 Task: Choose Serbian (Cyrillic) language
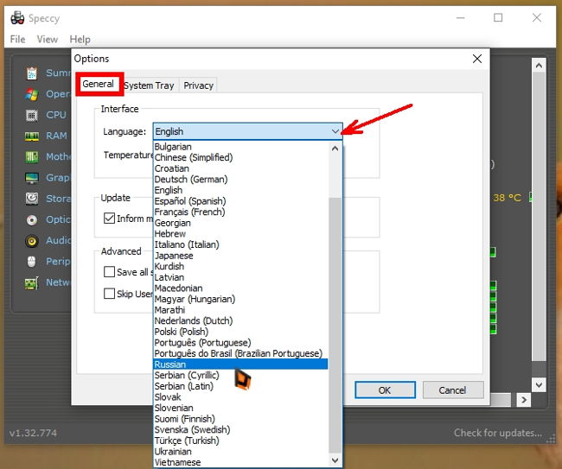(x=240, y=375)
